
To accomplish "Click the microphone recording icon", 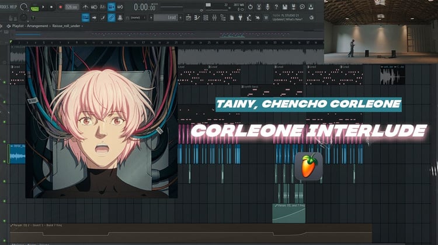I will 267,7.
